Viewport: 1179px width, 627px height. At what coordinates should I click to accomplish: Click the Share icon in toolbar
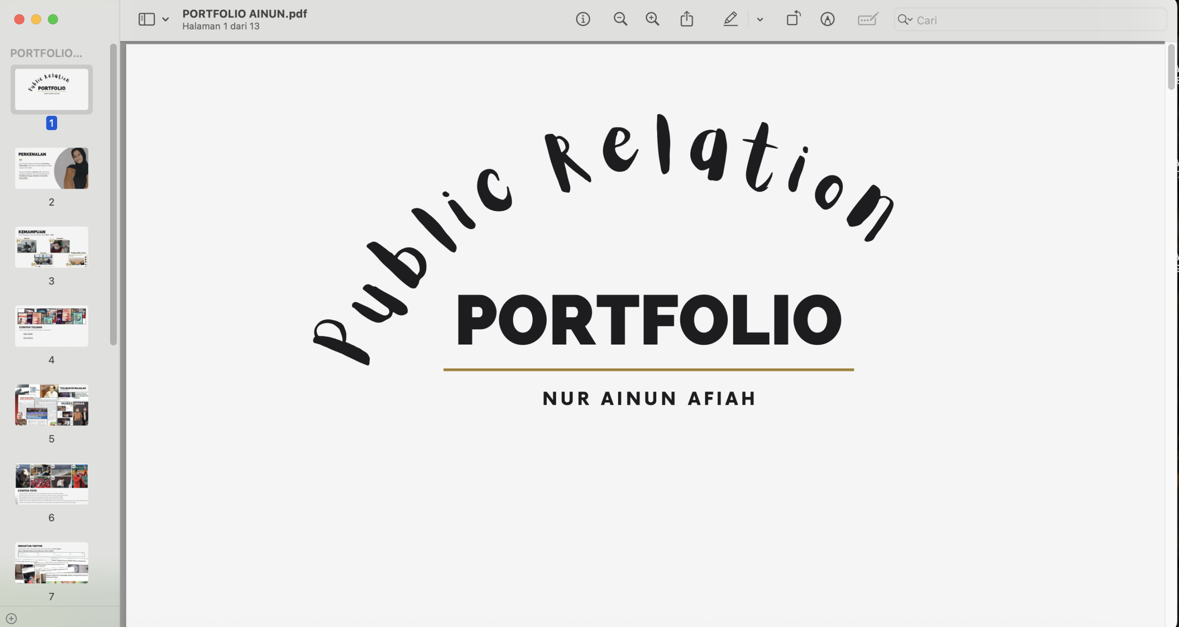[687, 19]
